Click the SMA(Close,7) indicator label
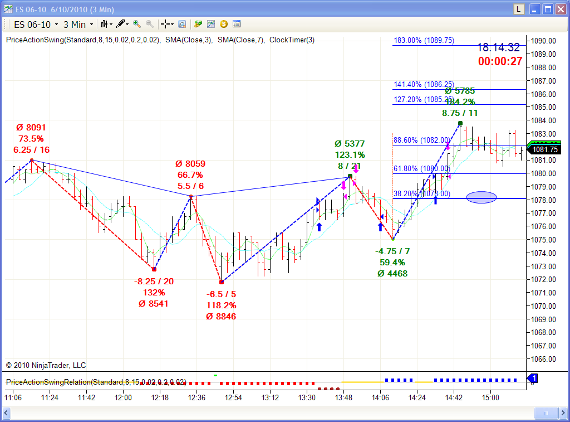Image resolution: width=570 pixels, height=422 pixels. (241, 40)
